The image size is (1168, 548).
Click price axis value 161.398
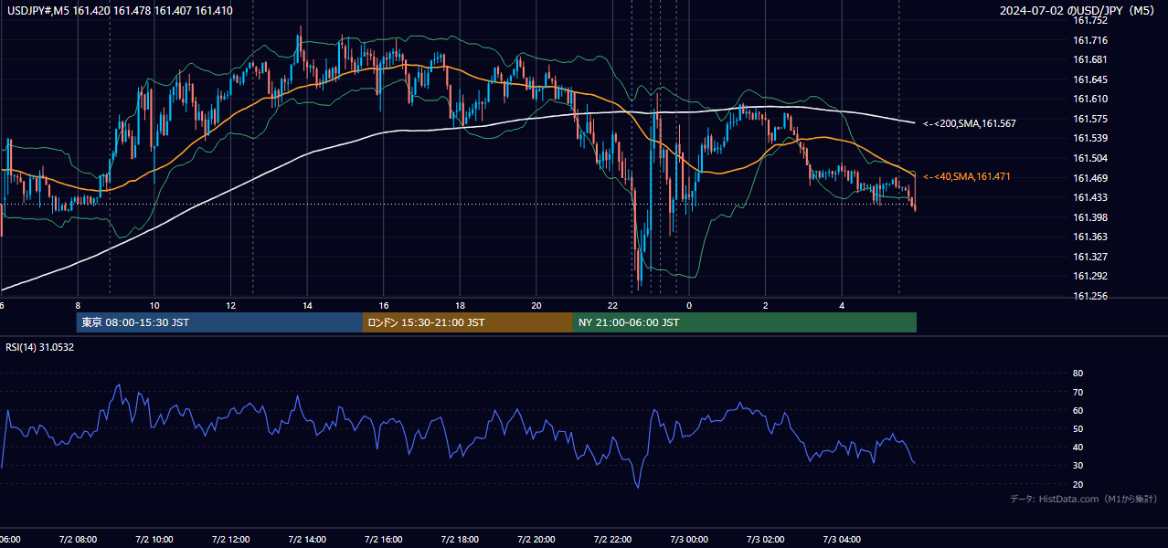pos(1089,217)
